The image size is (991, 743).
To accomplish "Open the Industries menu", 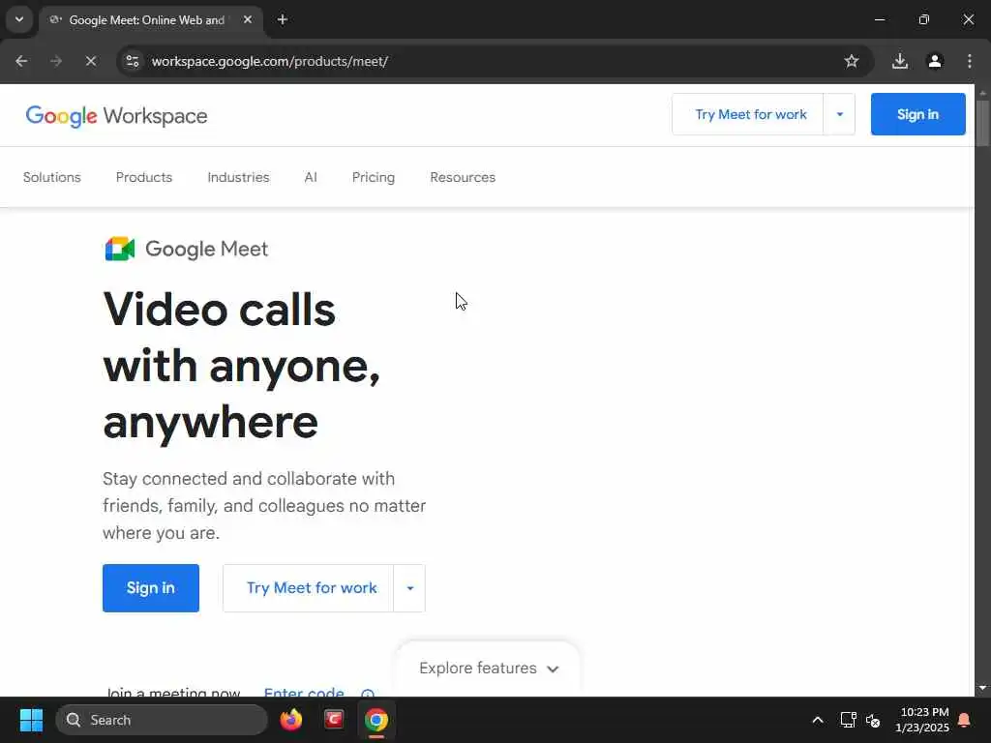I will [238, 178].
